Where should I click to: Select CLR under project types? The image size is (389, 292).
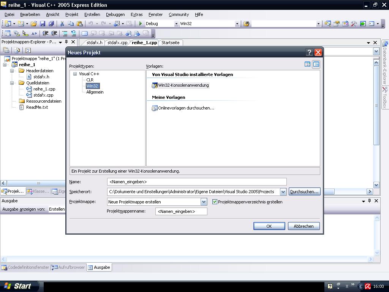[x=90, y=80]
